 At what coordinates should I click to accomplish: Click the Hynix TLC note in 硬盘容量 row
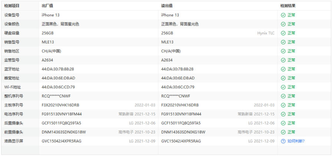click(266, 33)
